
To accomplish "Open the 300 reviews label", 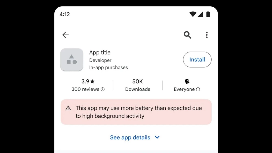I will coord(85,89).
